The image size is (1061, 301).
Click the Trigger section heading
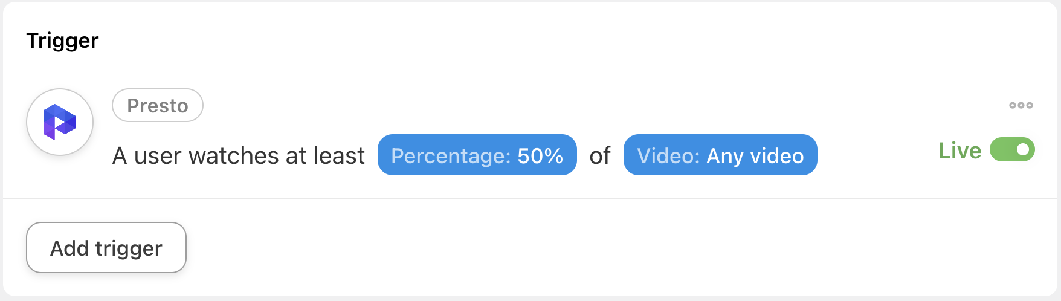pos(63,40)
